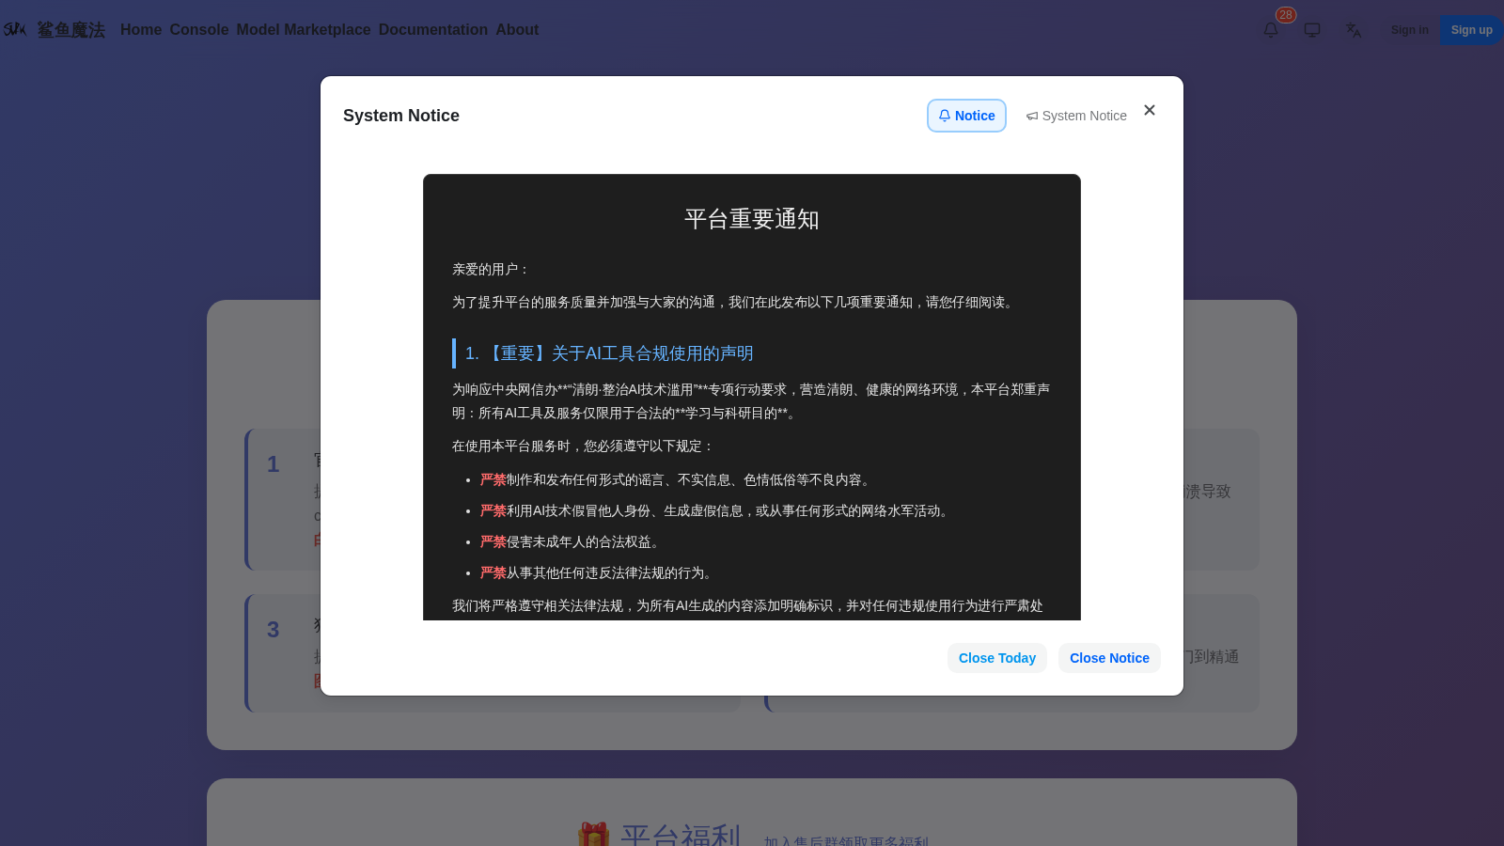Screen dimensions: 1504x846
Task: Click the 平台重要通知 heading
Action: tap(752, 219)
